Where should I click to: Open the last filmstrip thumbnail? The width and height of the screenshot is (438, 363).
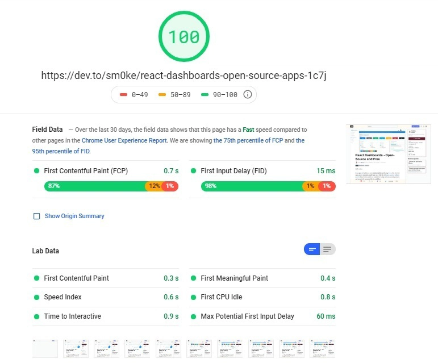point(322,348)
